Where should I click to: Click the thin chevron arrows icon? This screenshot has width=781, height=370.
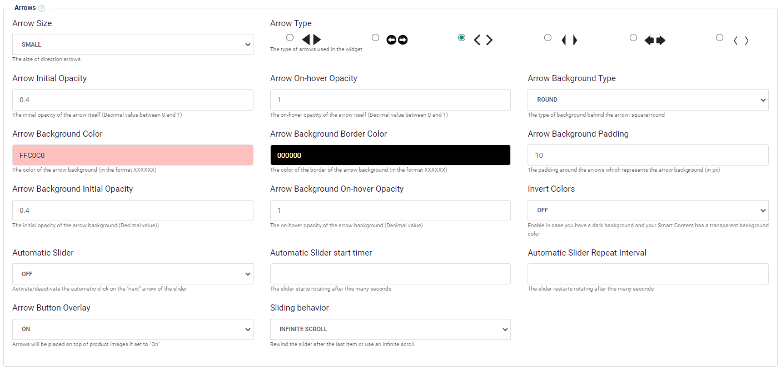(741, 41)
